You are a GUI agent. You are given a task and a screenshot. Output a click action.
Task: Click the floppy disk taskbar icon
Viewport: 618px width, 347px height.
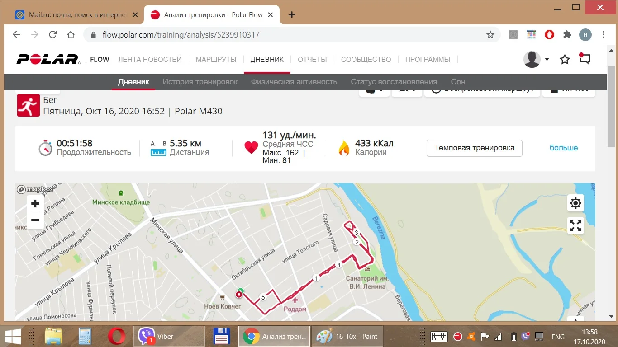[222, 337]
